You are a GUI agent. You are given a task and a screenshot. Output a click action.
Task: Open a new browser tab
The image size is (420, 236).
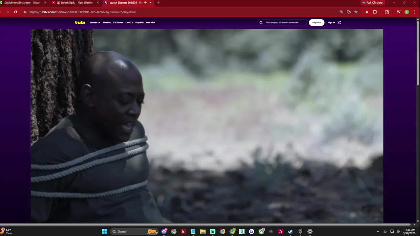click(158, 3)
